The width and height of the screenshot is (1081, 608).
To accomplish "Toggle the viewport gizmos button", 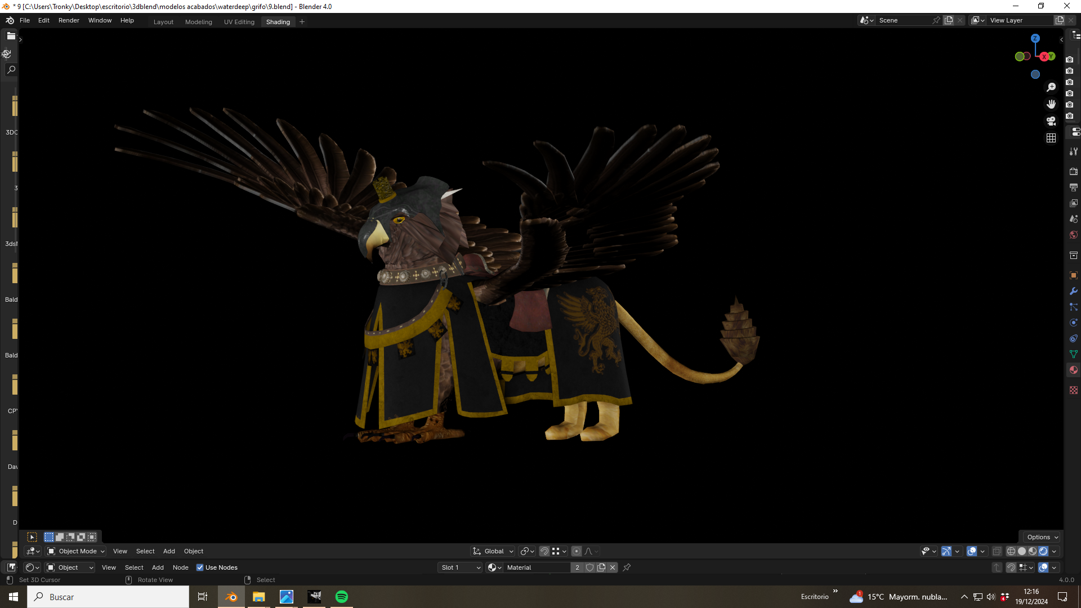I will click(x=946, y=551).
